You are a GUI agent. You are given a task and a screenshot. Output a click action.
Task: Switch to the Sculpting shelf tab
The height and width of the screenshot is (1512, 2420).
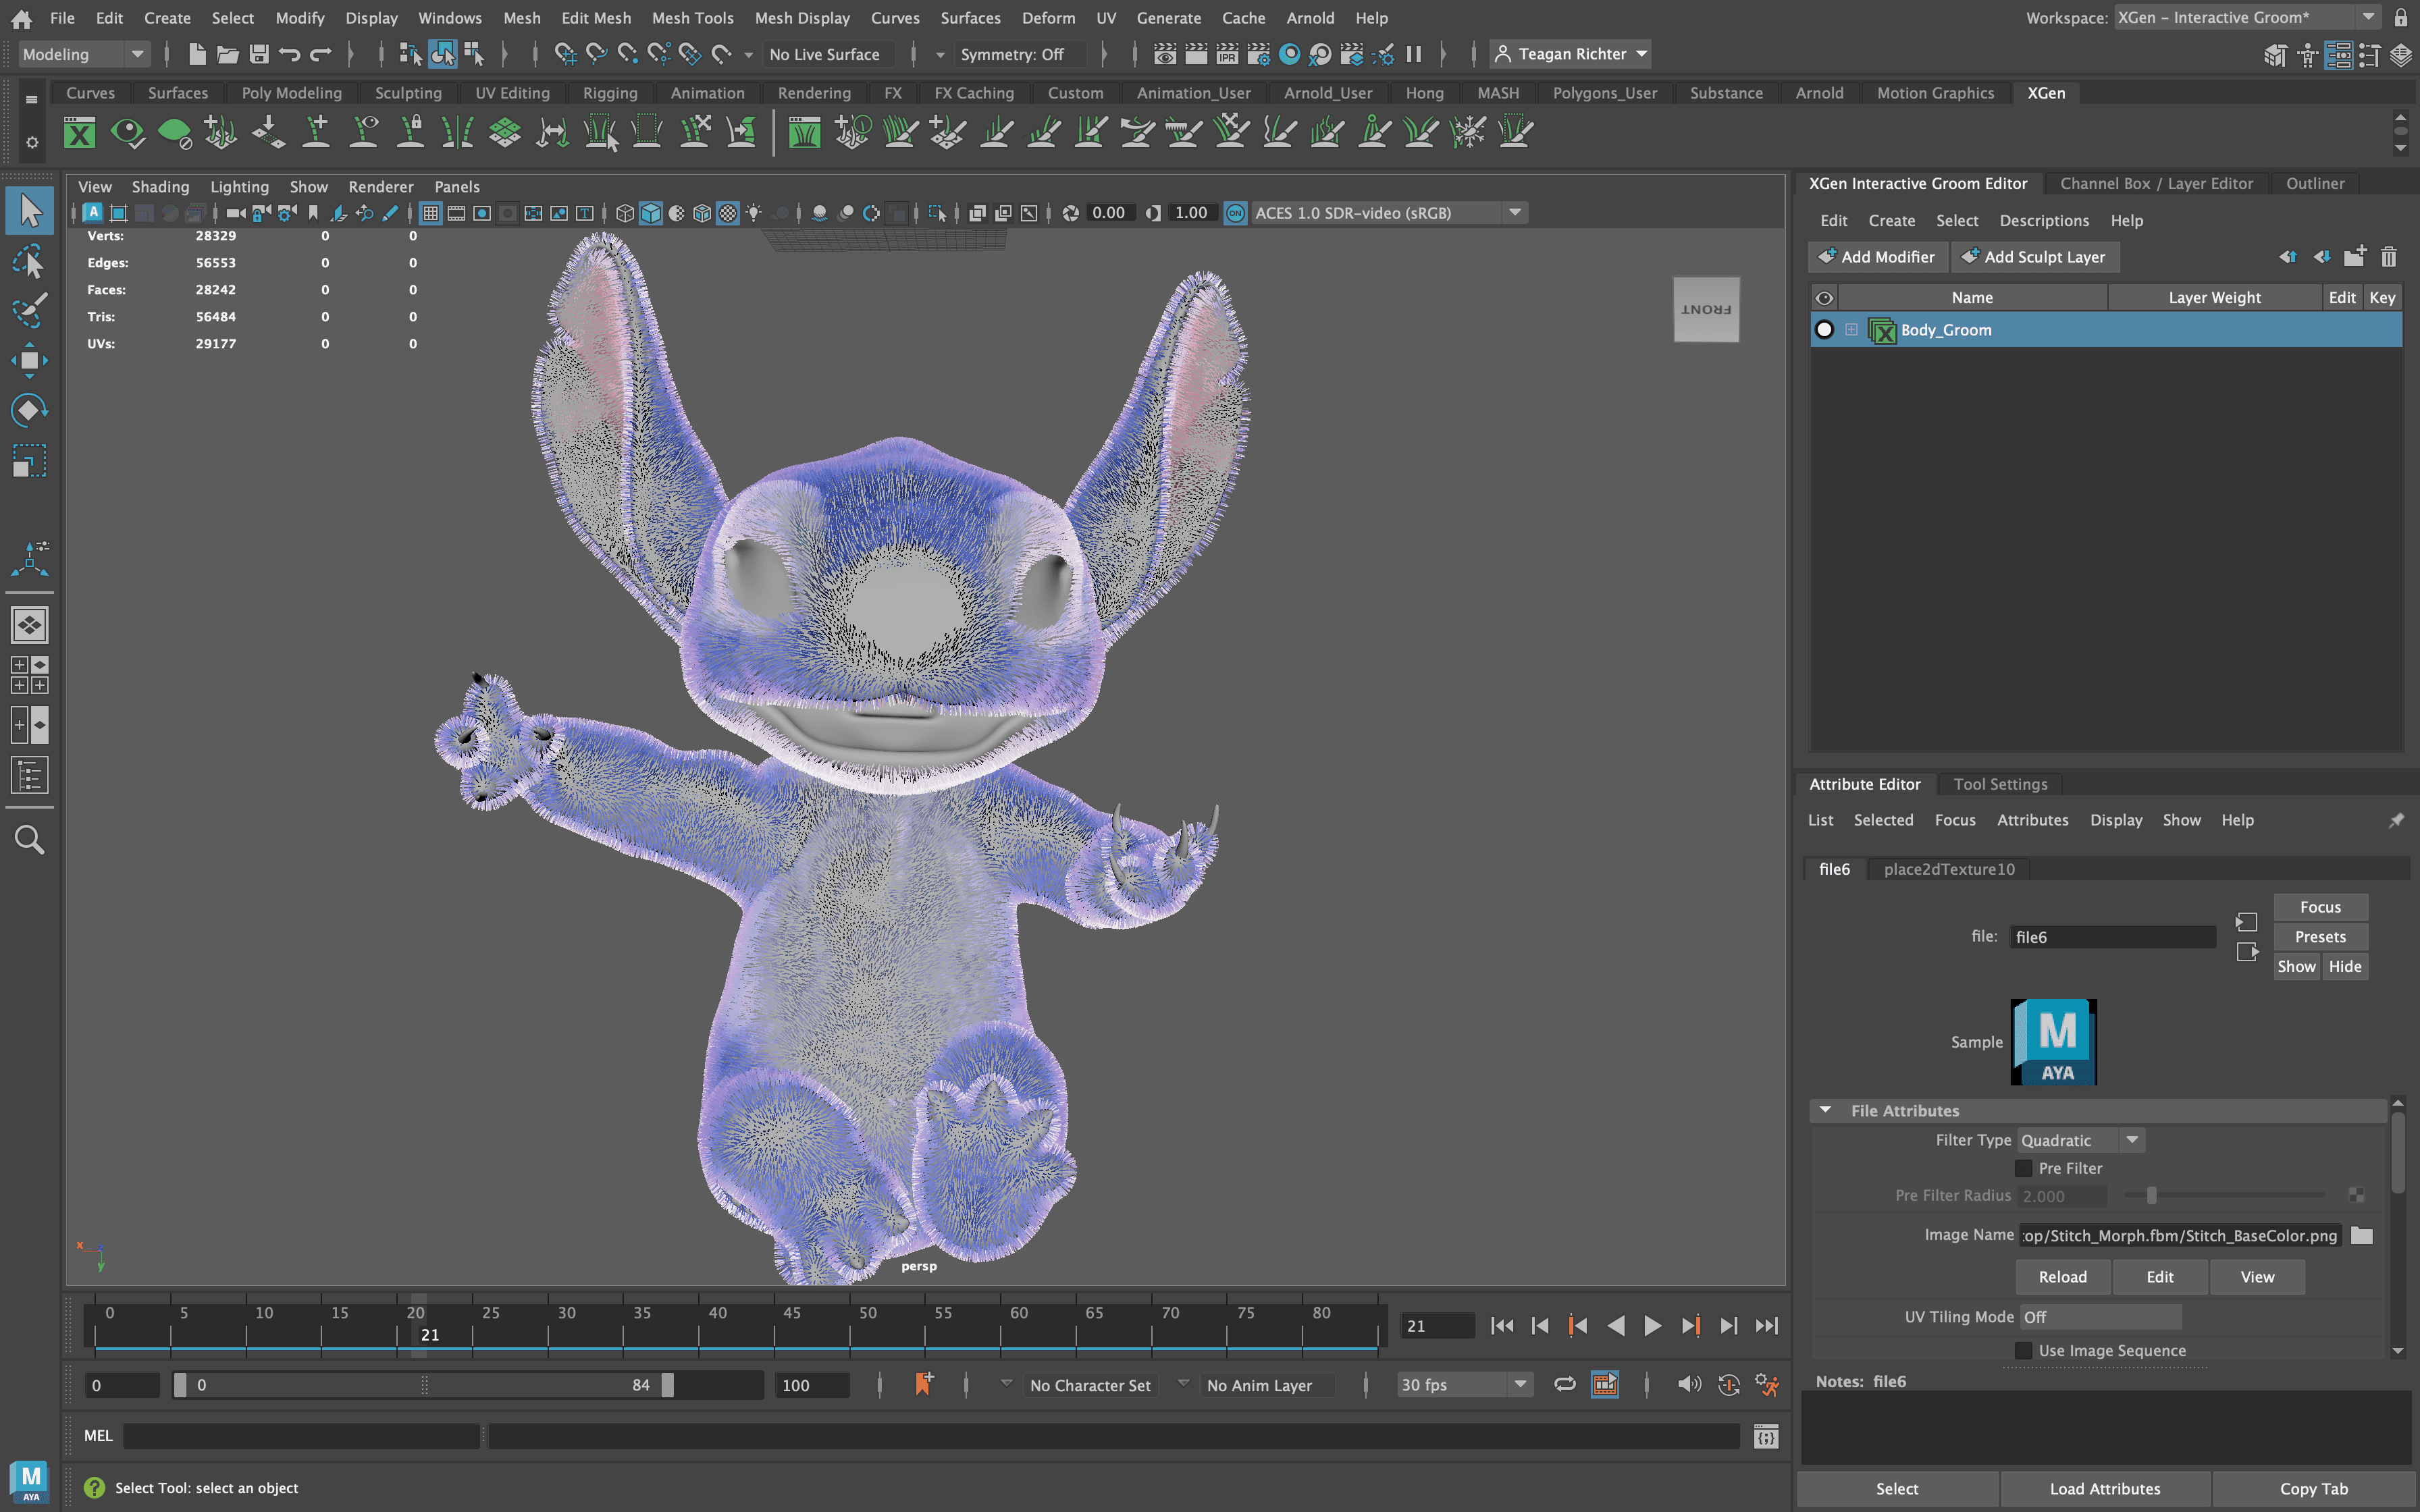[x=408, y=93]
